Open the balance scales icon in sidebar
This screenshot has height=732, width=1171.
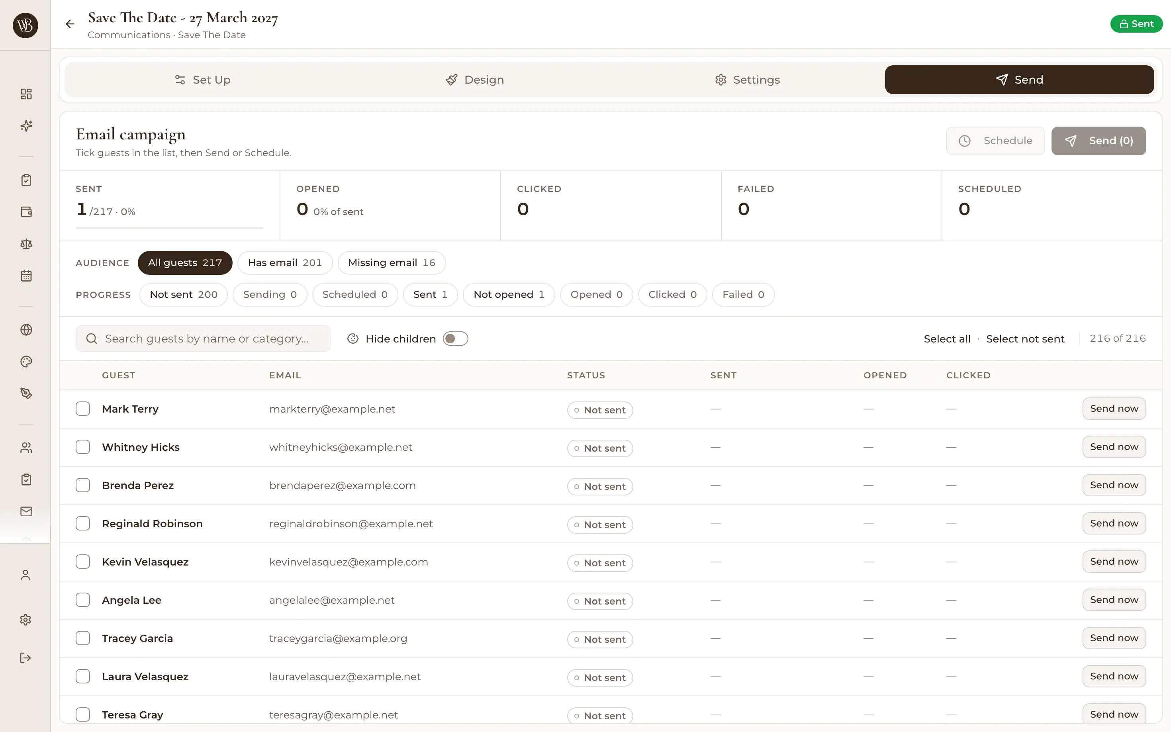pyautogui.click(x=26, y=244)
